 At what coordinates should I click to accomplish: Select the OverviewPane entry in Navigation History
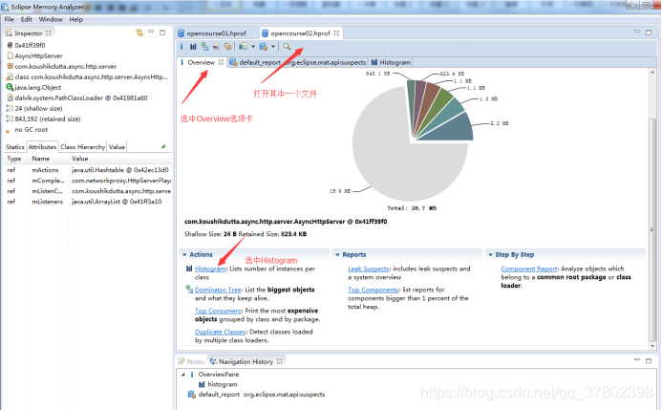(x=218, y=374)
